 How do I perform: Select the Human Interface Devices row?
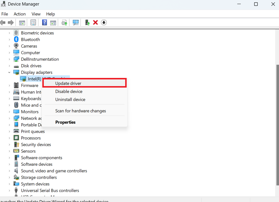(x=31, y=92)
